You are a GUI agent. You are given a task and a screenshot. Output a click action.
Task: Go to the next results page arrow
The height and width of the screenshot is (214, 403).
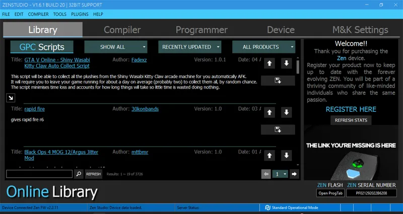[294, 174]
